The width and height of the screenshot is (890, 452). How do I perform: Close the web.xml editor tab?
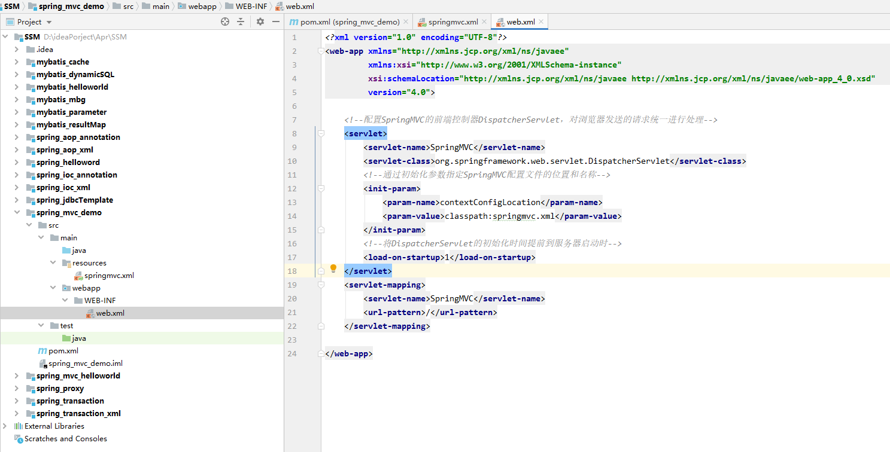[x=541, y=22]
